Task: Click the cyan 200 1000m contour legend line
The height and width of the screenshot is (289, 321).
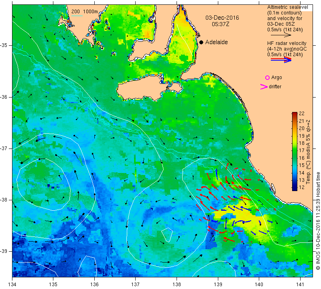Action: click(77, 16)
